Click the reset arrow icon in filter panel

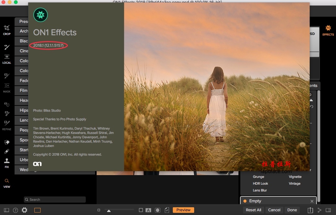pos(312,106)
